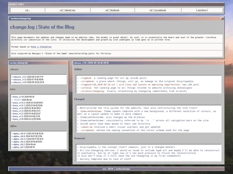Click the "beta:" section label

pyautogui.click(x=13, y=89)
